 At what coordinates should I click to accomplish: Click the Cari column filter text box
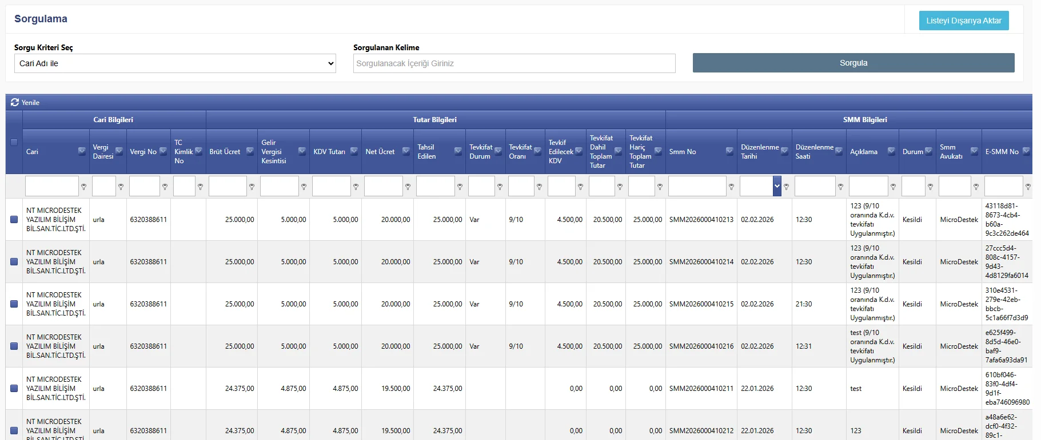(51, 186)
